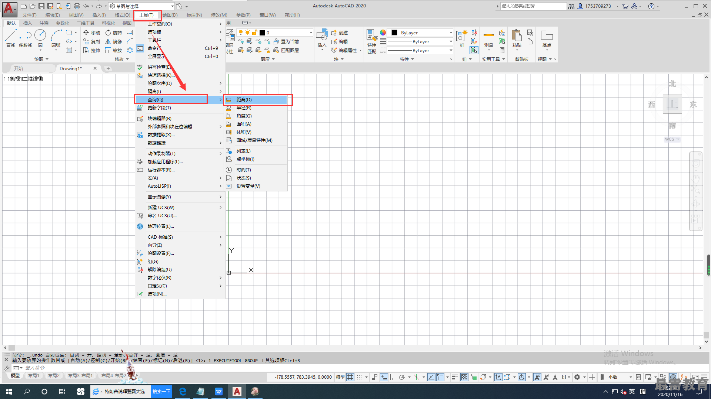Viewport: 711px width, 399px height.
Task: Select the Line (直线) tool
Action: click(11, 38)
